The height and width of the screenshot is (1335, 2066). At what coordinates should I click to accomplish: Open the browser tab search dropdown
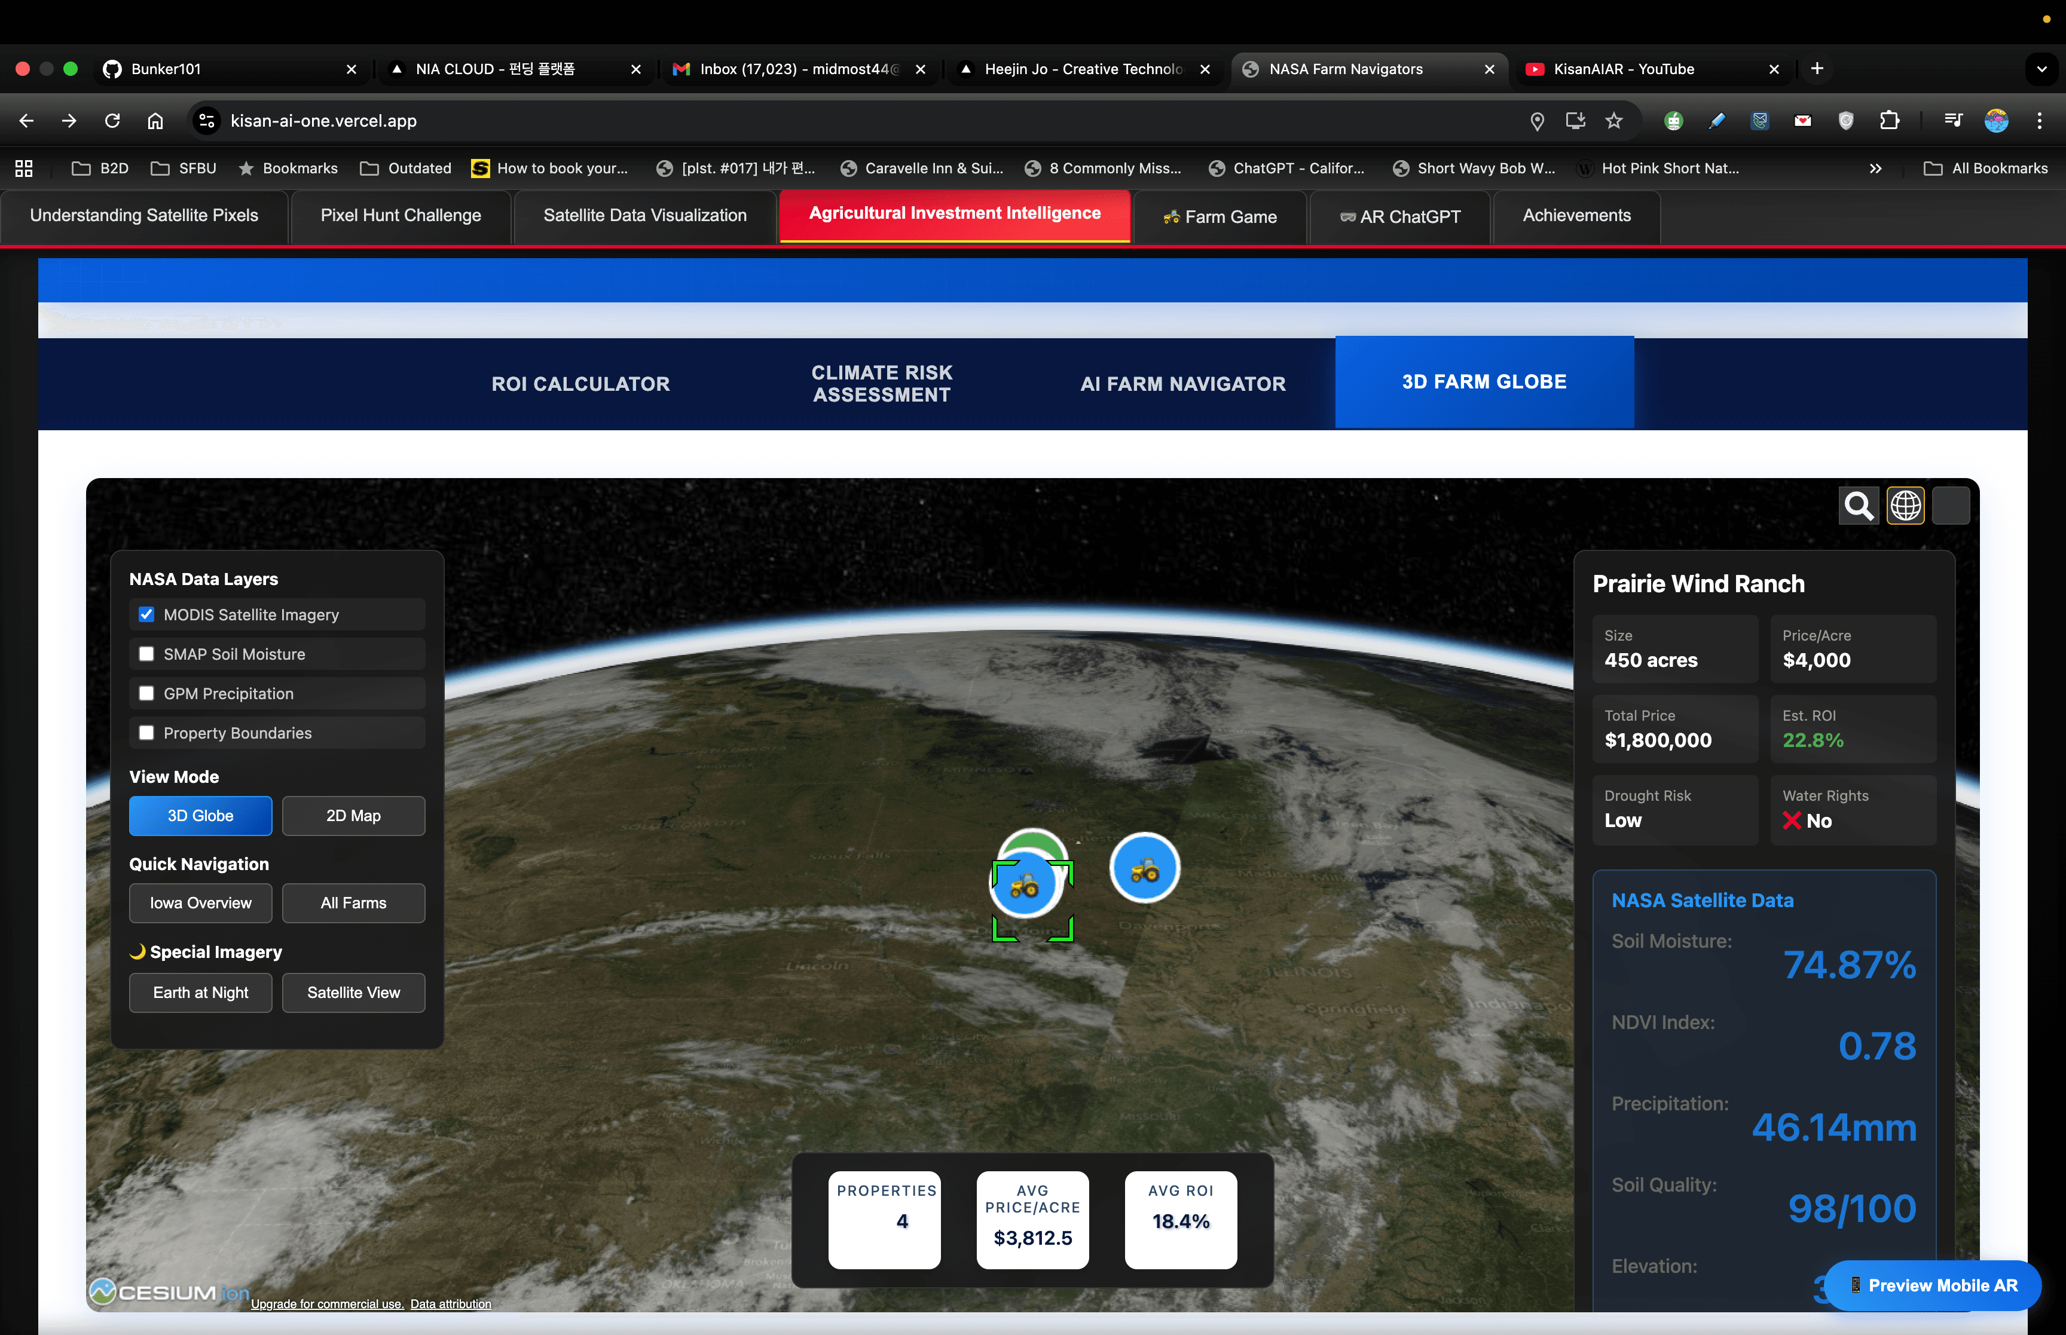coord(2041,69)
